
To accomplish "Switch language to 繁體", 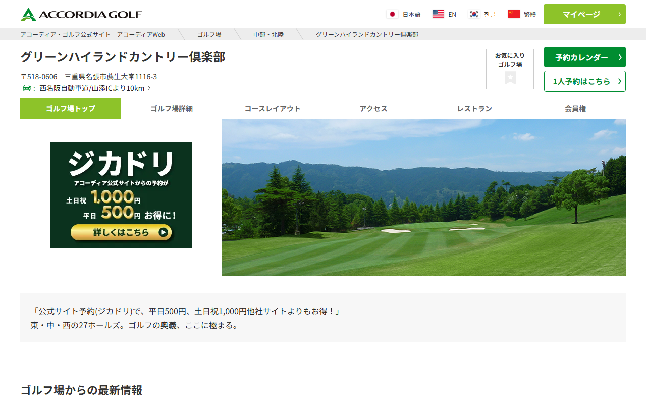I will coord(530,14).
